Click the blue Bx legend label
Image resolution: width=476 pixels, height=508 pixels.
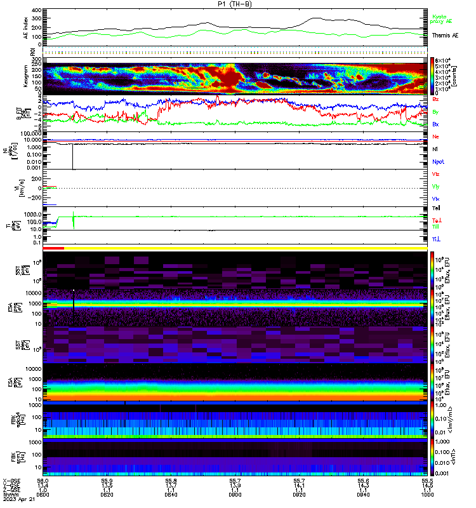435,124
